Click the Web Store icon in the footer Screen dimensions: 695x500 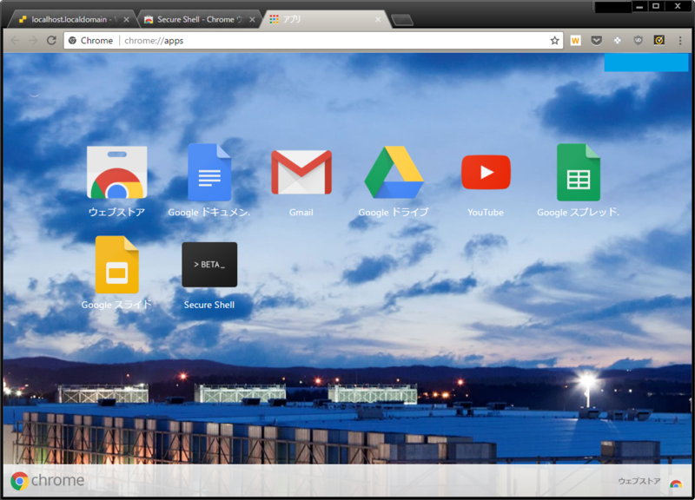[676, 484]
